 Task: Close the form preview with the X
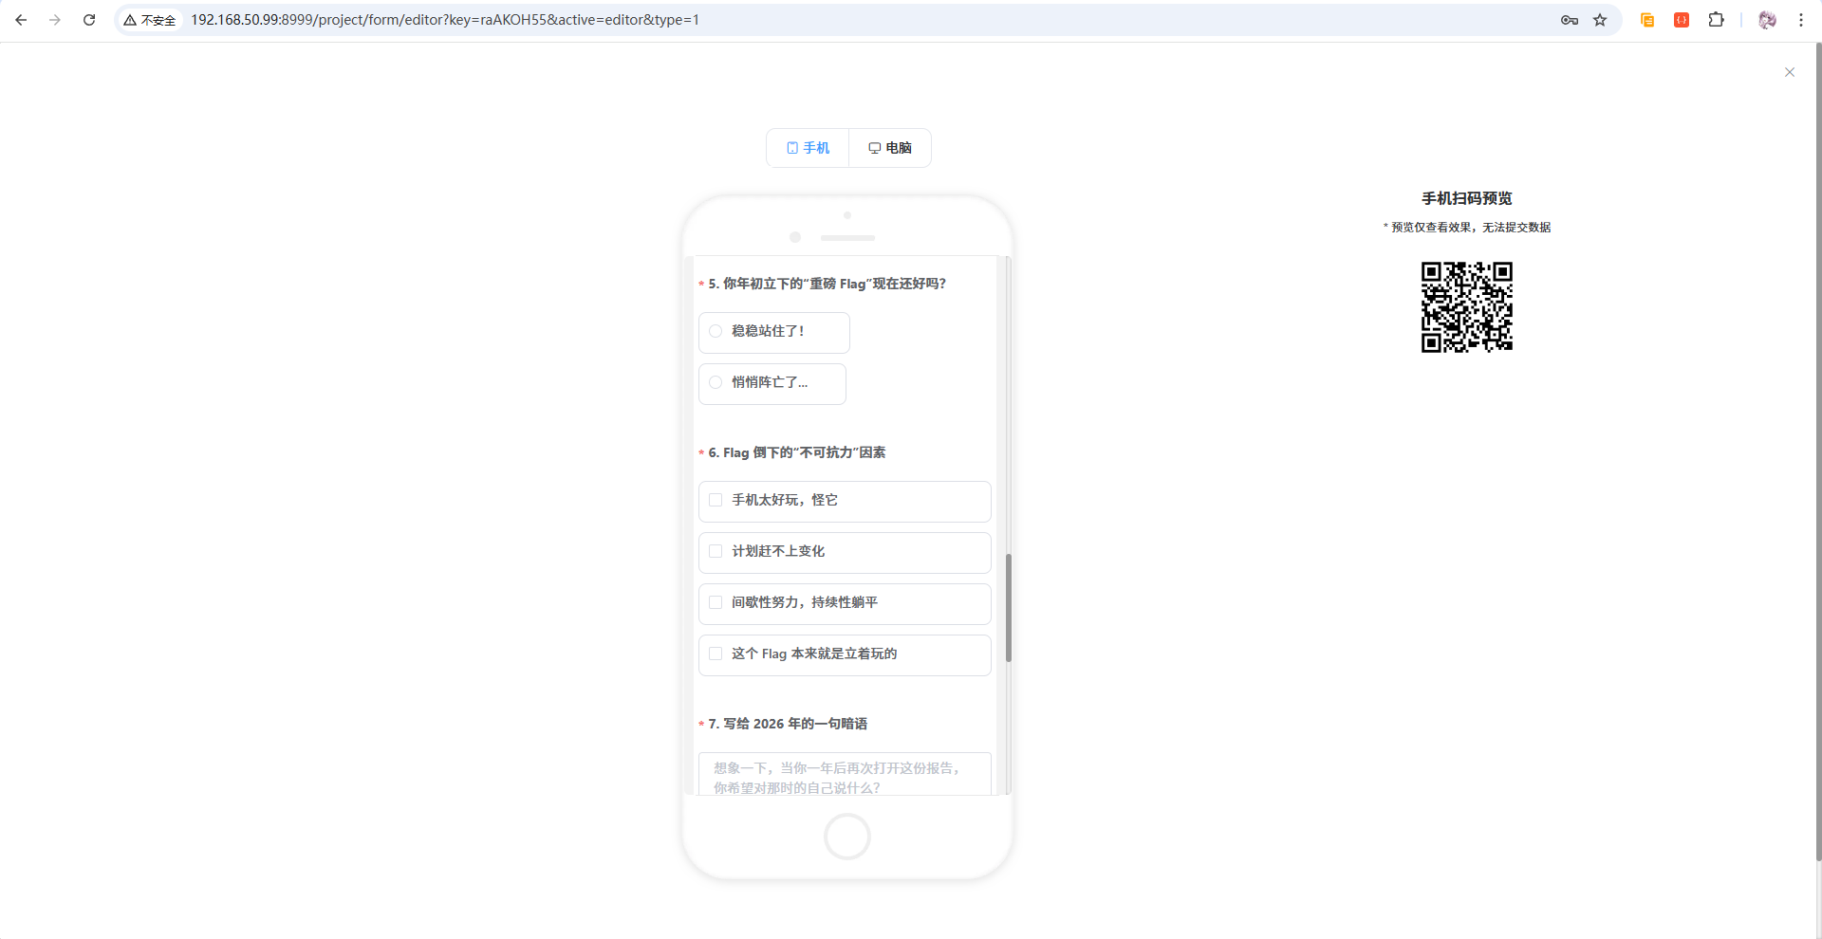1790,72
